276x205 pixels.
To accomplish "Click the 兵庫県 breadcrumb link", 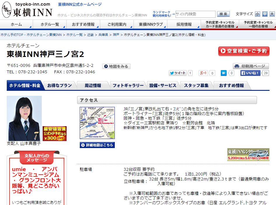I will click(x=103, y=35).
